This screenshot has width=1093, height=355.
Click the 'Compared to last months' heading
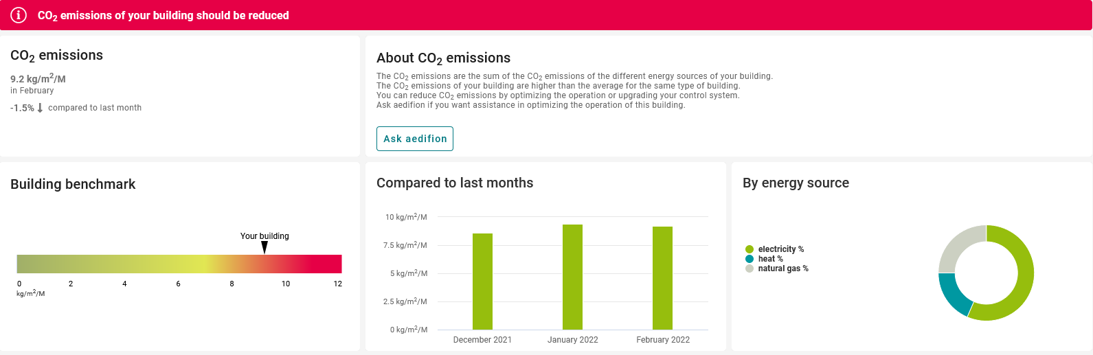[455, 183]
